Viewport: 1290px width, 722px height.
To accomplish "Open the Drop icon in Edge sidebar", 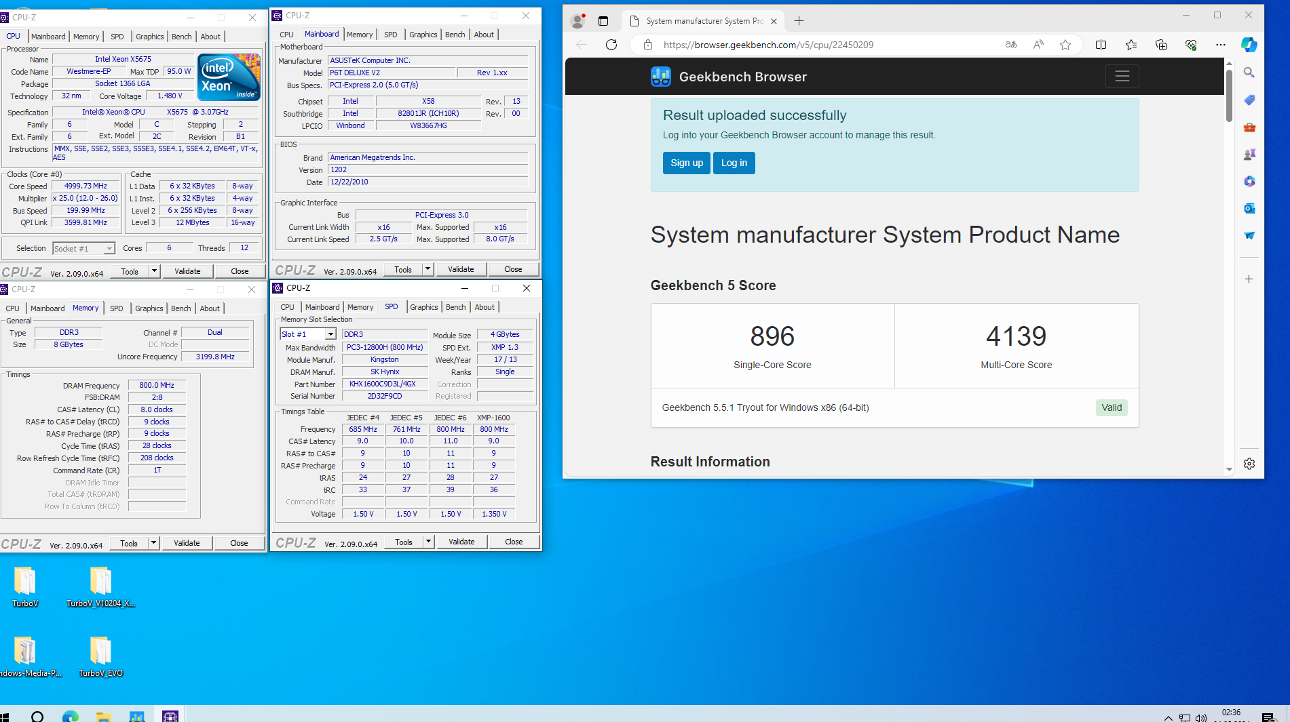I will 1249,235.
